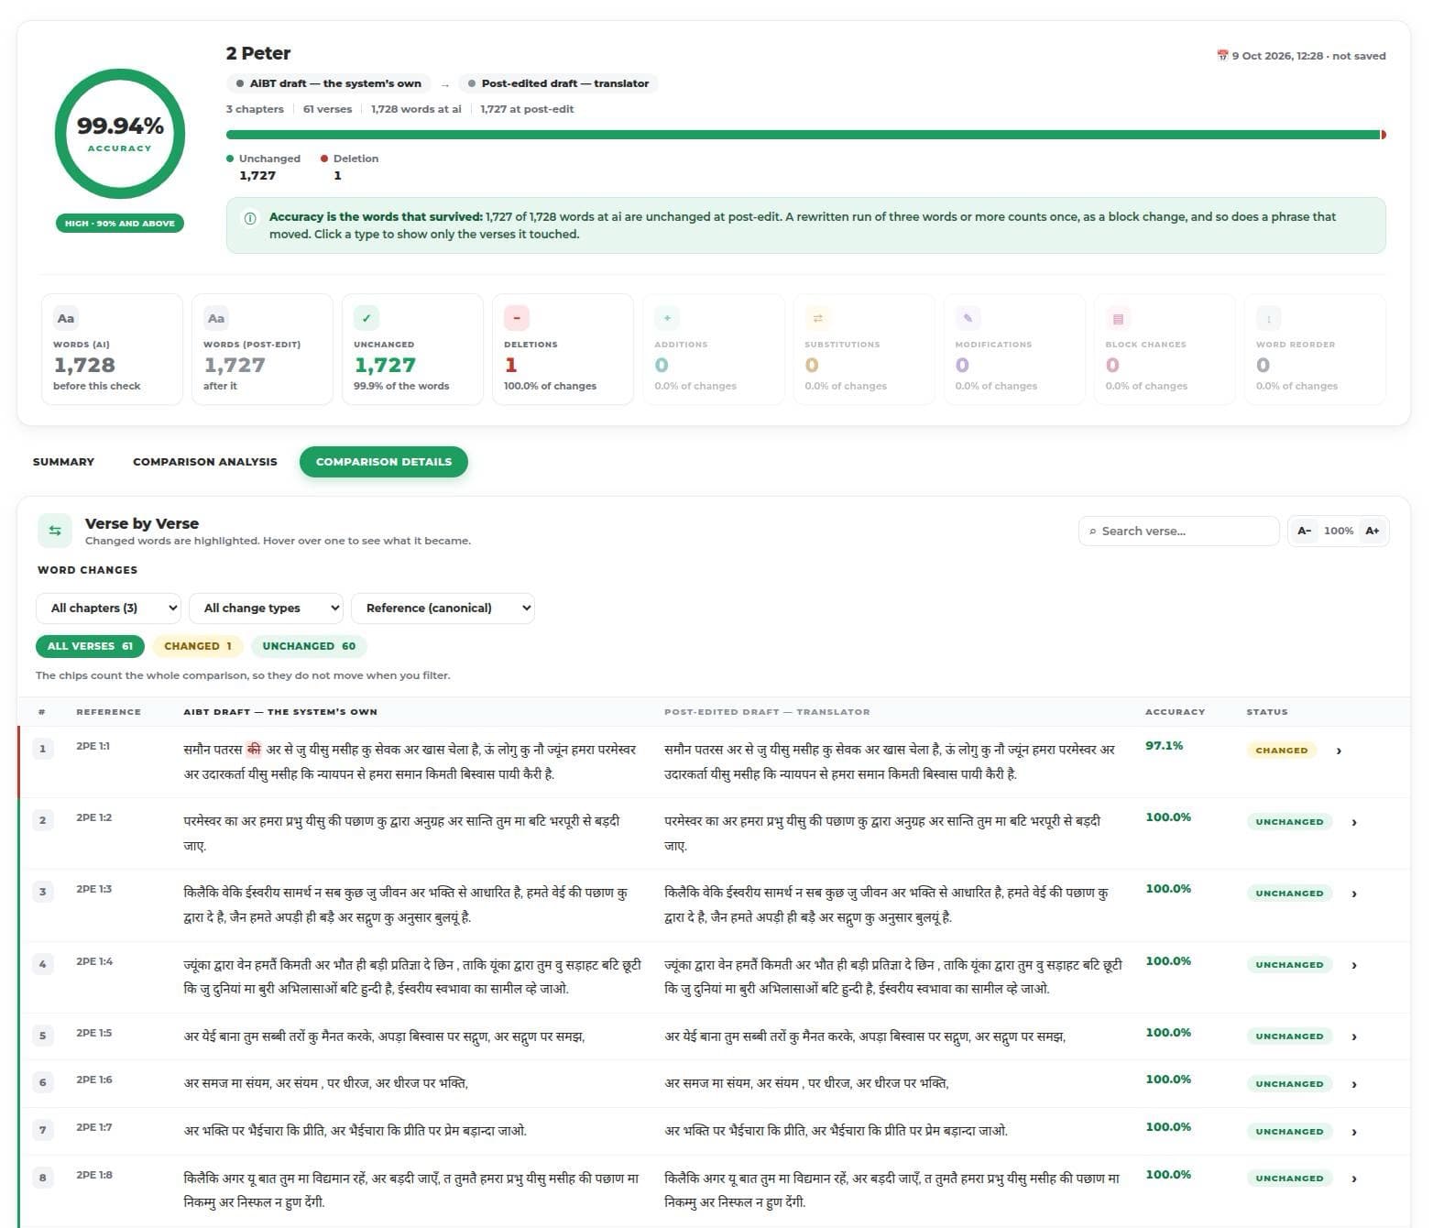This screenshot has width=1433, height=1228.
Task: Expand verse 2PE 1:4 row chevron
Action: point(1354,965)
